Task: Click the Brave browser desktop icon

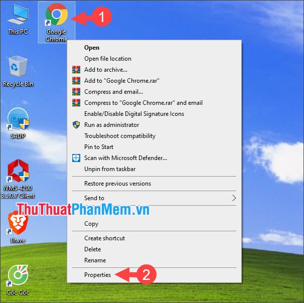Action: click(18, 223)
